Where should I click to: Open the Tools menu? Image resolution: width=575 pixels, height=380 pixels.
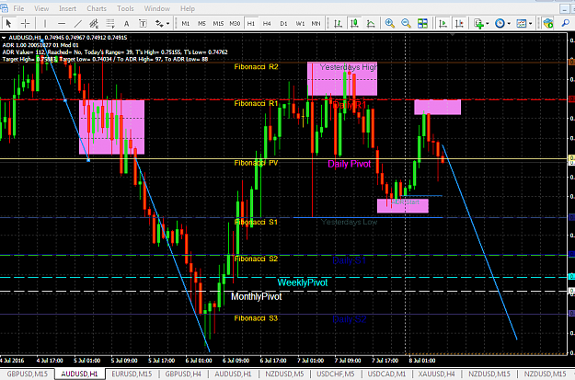tap(125, 8)
